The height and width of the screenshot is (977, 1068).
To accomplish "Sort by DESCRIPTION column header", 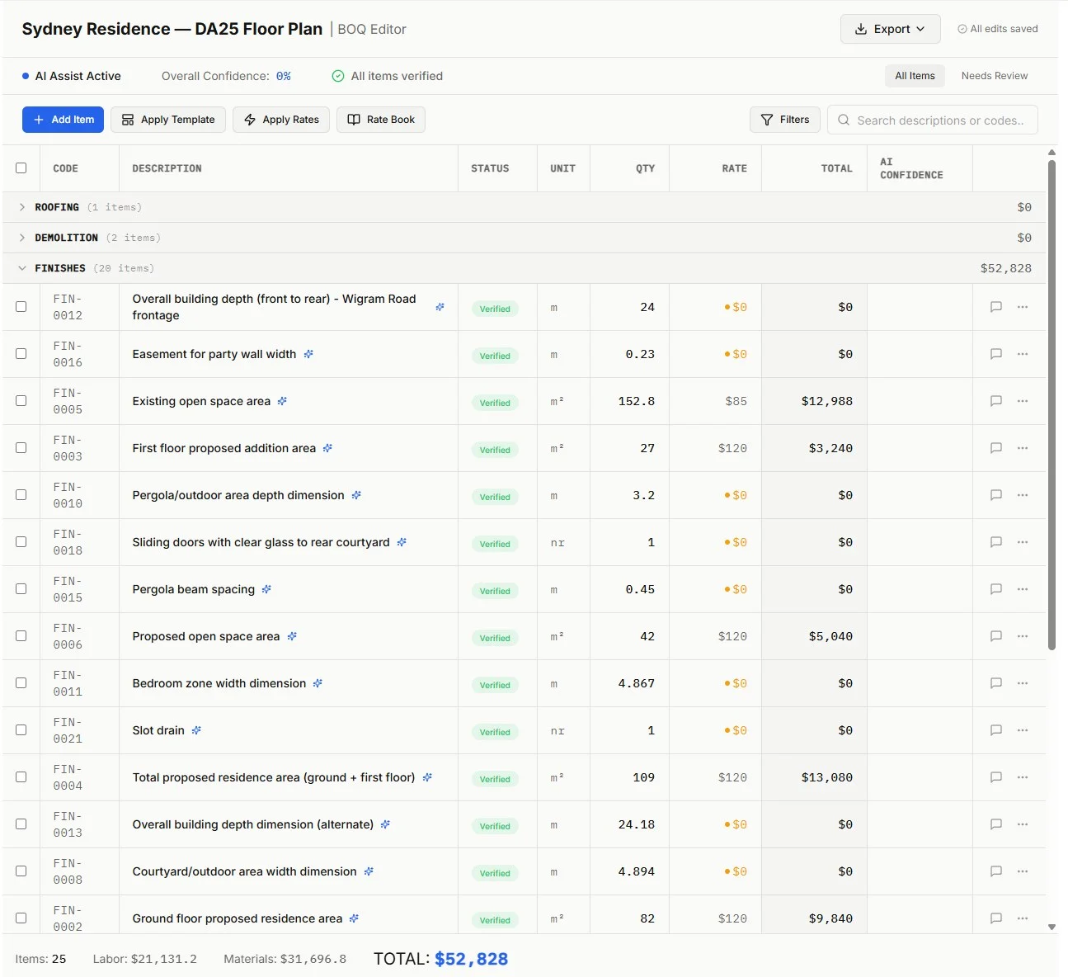I will coord(167,168).
